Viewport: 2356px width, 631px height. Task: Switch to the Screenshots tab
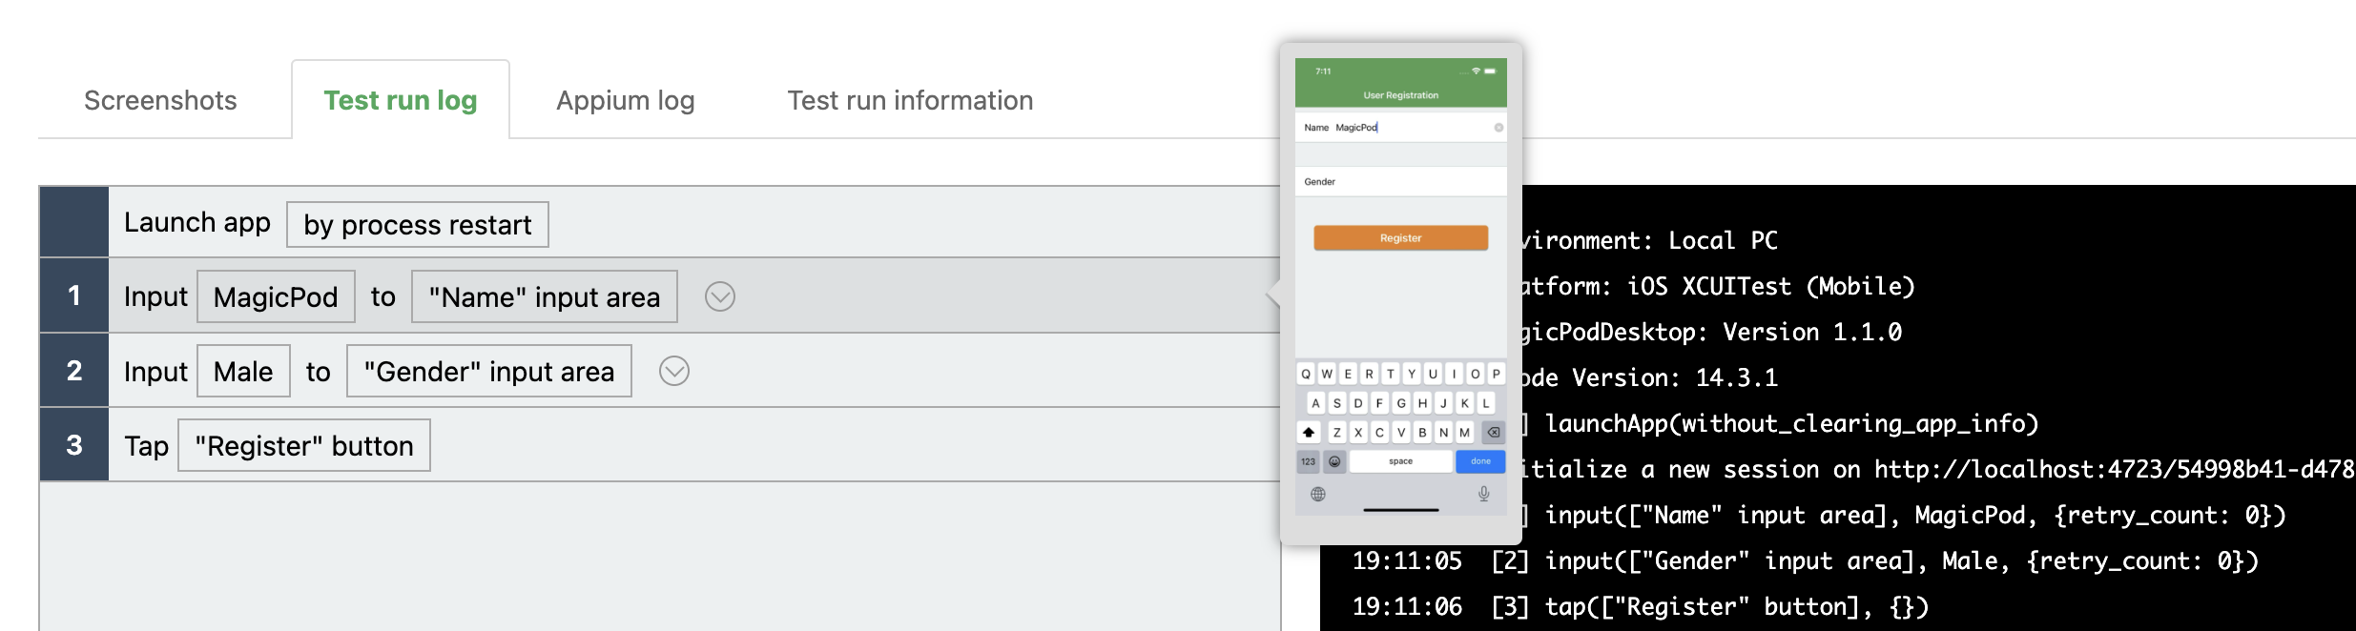160,100
